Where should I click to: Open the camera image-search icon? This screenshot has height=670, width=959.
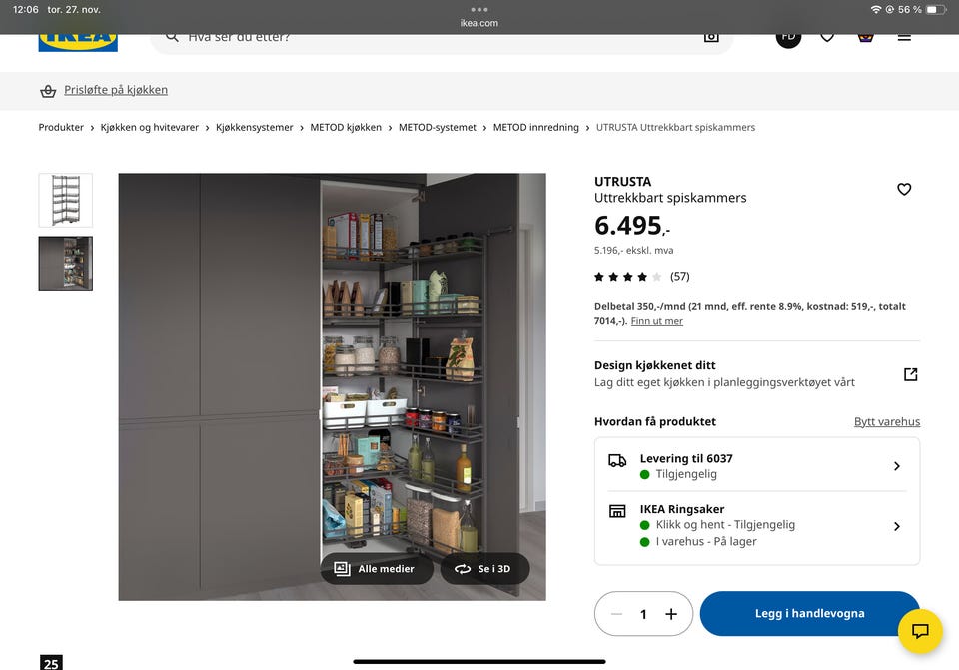(x=710, y=37)
